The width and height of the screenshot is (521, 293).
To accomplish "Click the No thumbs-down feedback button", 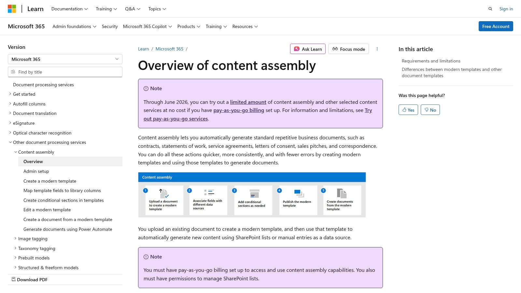I will click(430, 110).
